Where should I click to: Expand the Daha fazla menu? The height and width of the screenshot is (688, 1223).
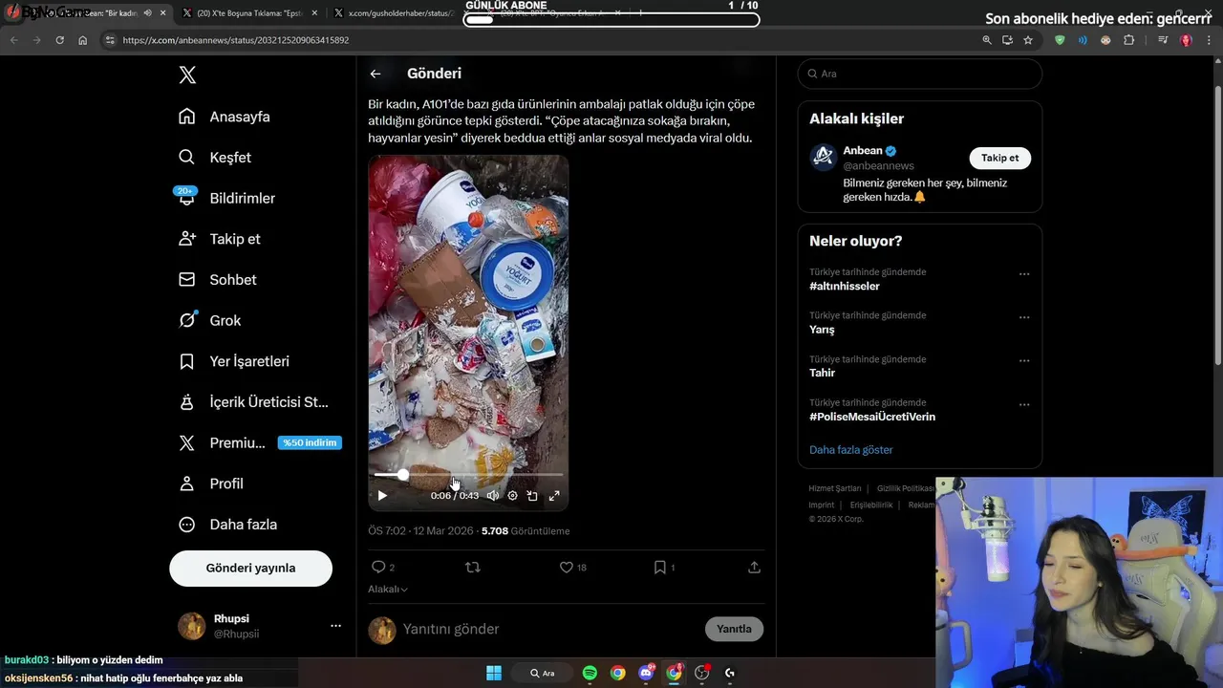(x=227, y=525)
